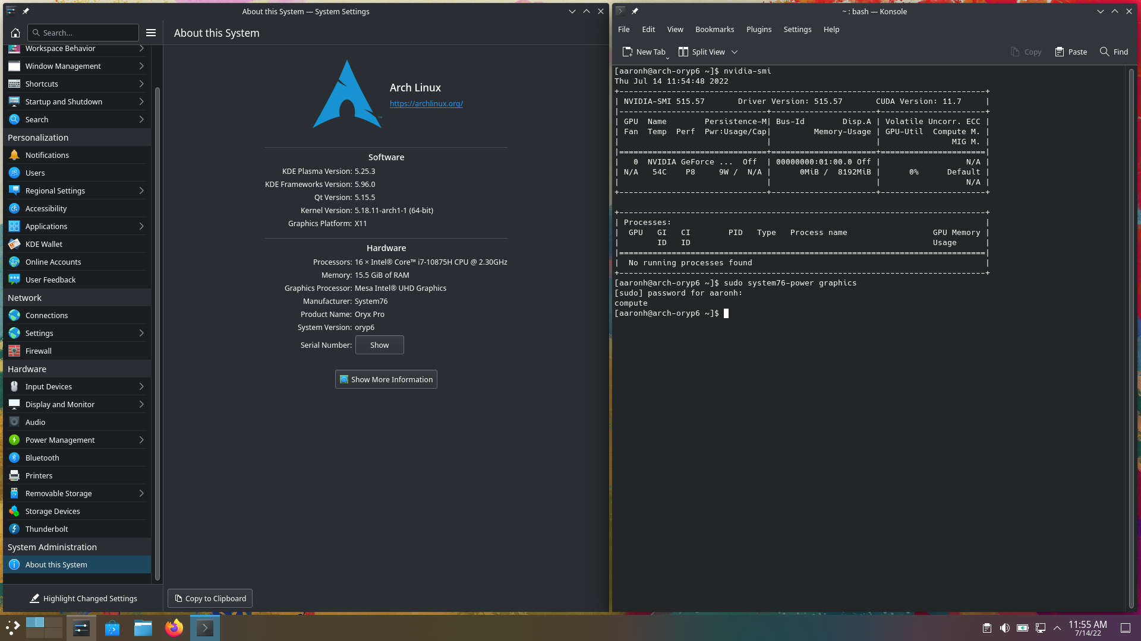Open network Connections settings
The height and width of the screenshot is (641, 1141).
click(x=77, y=315)
